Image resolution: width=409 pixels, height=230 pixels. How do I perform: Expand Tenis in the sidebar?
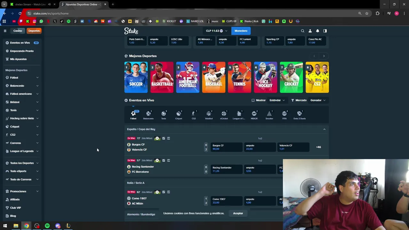click(37, 110)
